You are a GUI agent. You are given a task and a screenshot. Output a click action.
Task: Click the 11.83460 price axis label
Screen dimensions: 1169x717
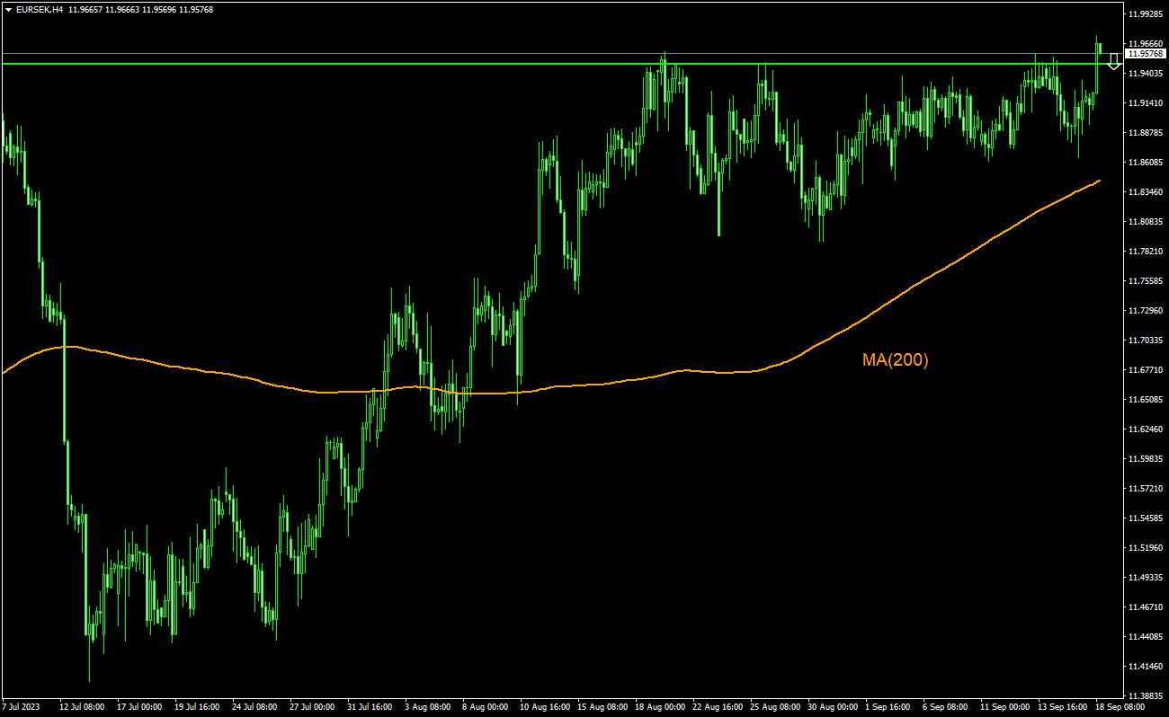[1147, 192]
